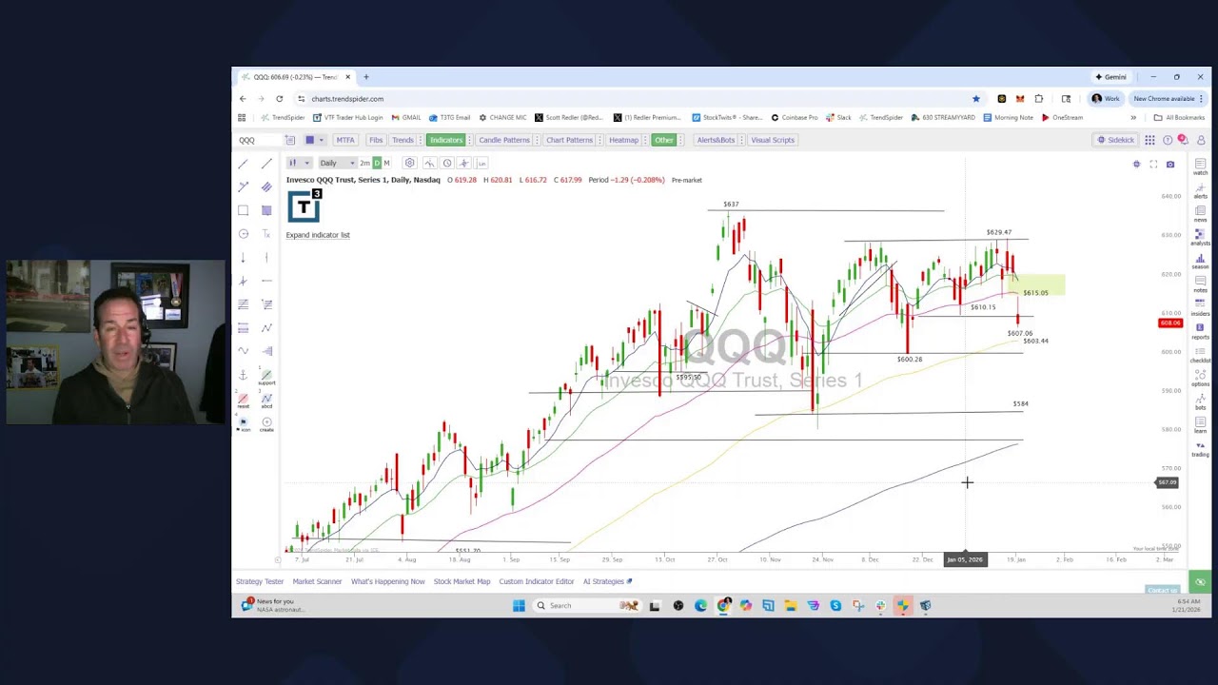Click Expand indicator list link

pos(318,235)
